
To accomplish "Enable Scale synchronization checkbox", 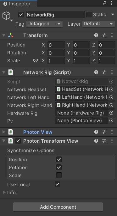I will (59, 175).
